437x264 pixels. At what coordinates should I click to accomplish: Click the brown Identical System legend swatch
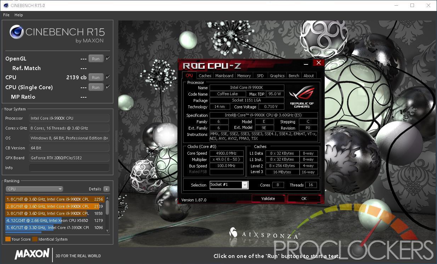[35, 239]
